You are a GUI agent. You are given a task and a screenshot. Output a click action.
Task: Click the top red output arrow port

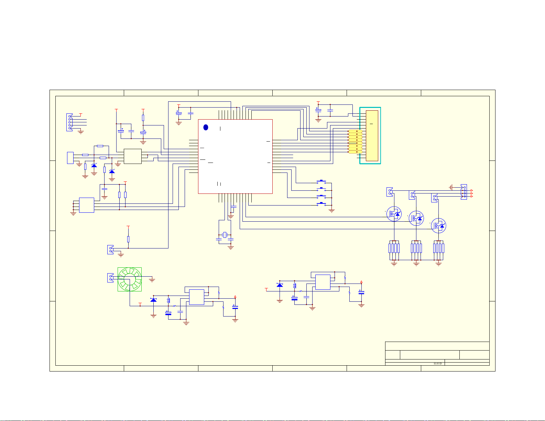pyautogui.click(x=472, y=190)
